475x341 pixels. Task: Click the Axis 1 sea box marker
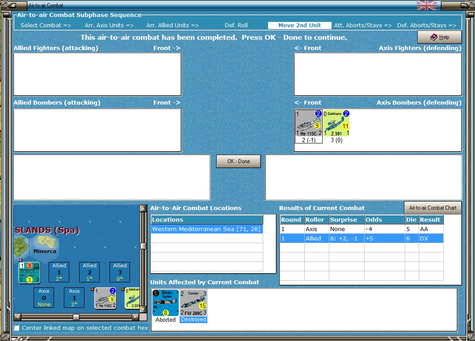(74, 297)
